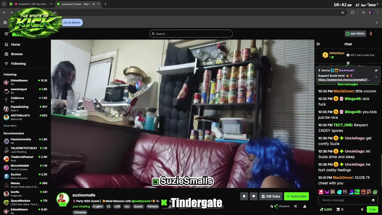Viewport: 382px width, 215px height.
Task: Bookmark this page with the star icon
Action: [x=343, y=13]
